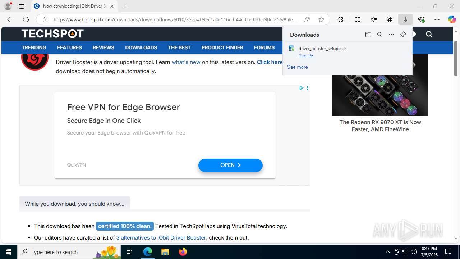Open the notification center icon

[x=448, y=252]
